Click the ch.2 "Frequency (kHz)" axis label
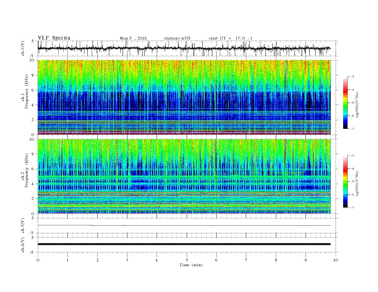This screenshot has height=292, width=378. point(27,171)
